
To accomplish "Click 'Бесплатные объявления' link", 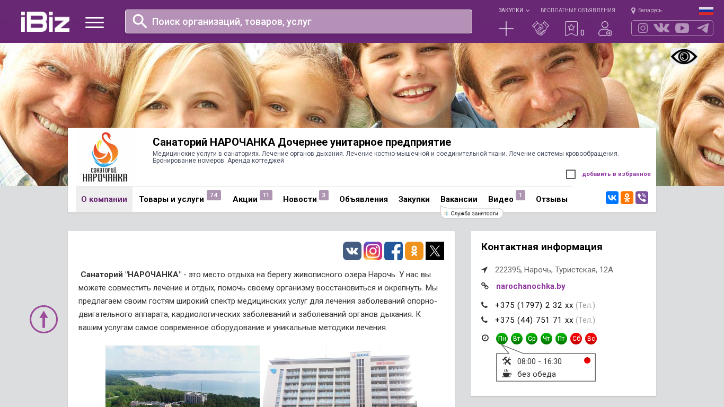I will (x=578, y=10).
